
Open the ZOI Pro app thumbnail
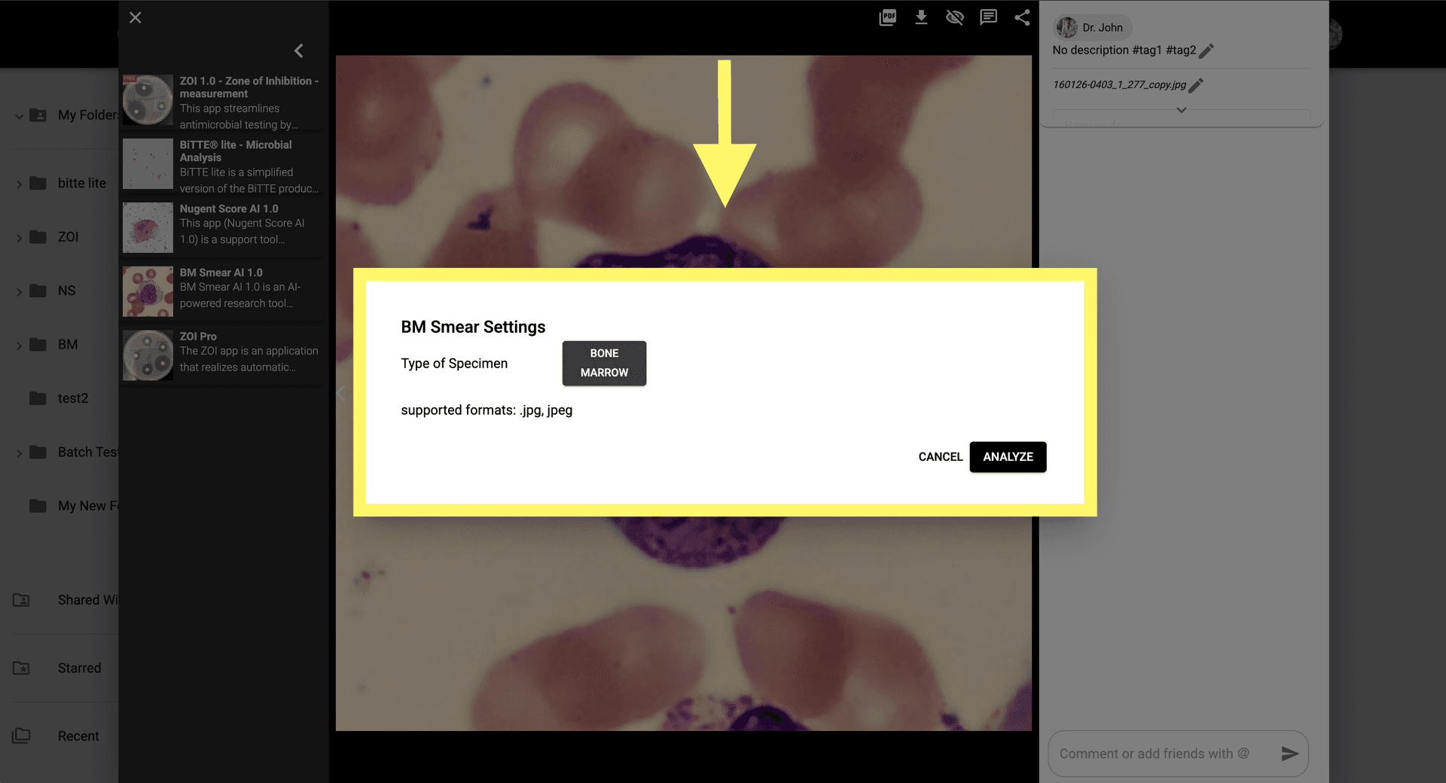(148, 355)
